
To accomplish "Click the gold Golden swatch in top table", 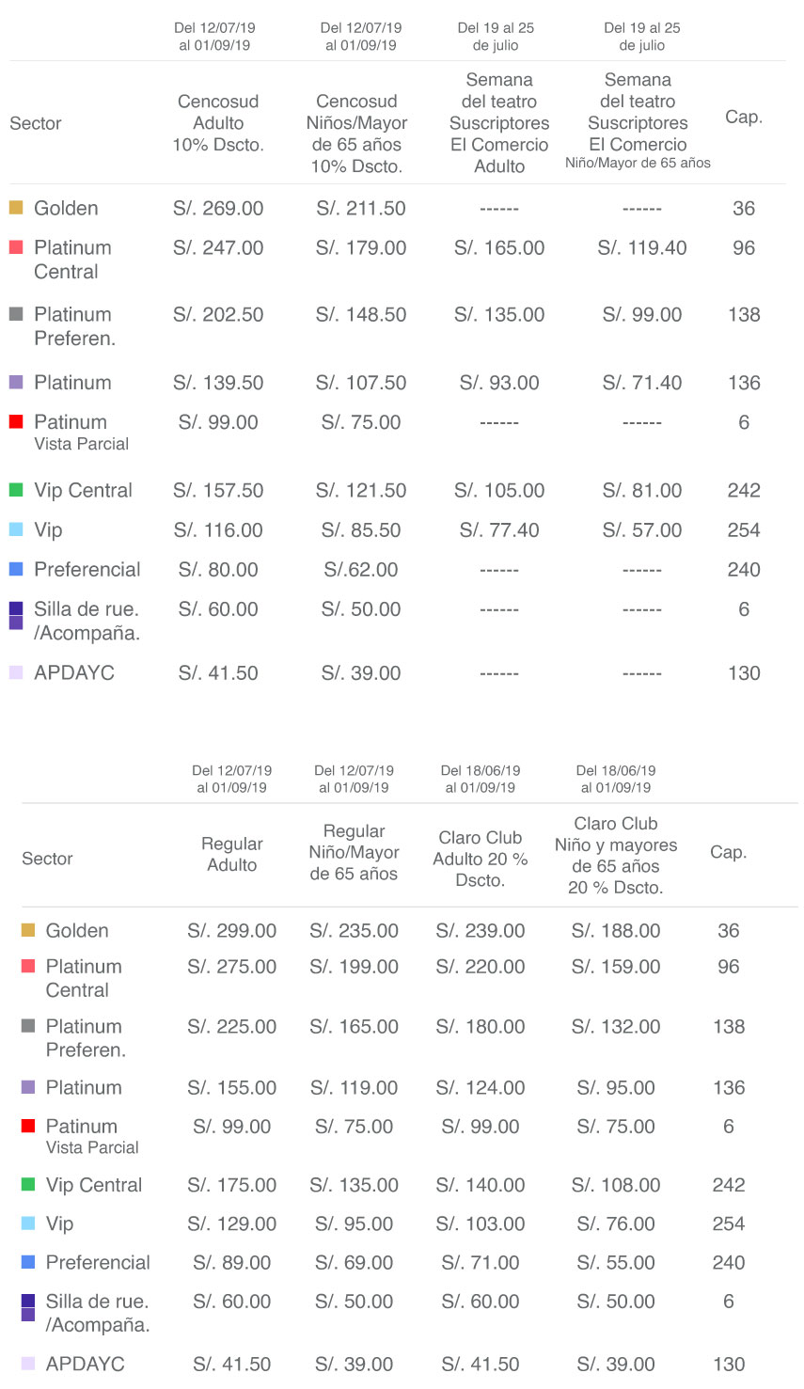I will pyautogui.click(x=16, y=208).
